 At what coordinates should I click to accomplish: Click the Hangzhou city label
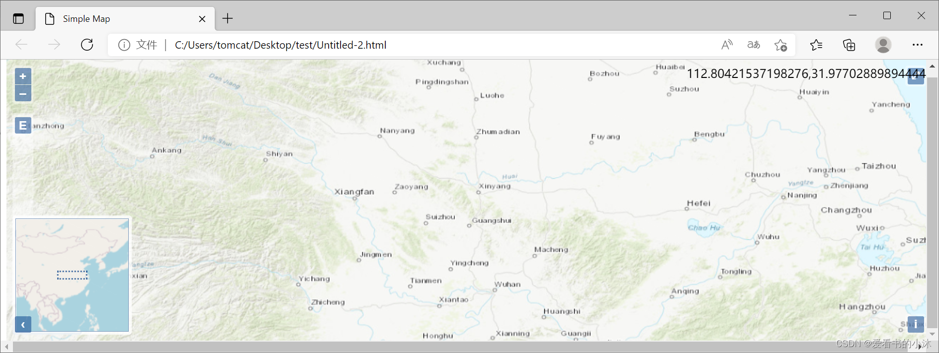[x=862, y=307]
